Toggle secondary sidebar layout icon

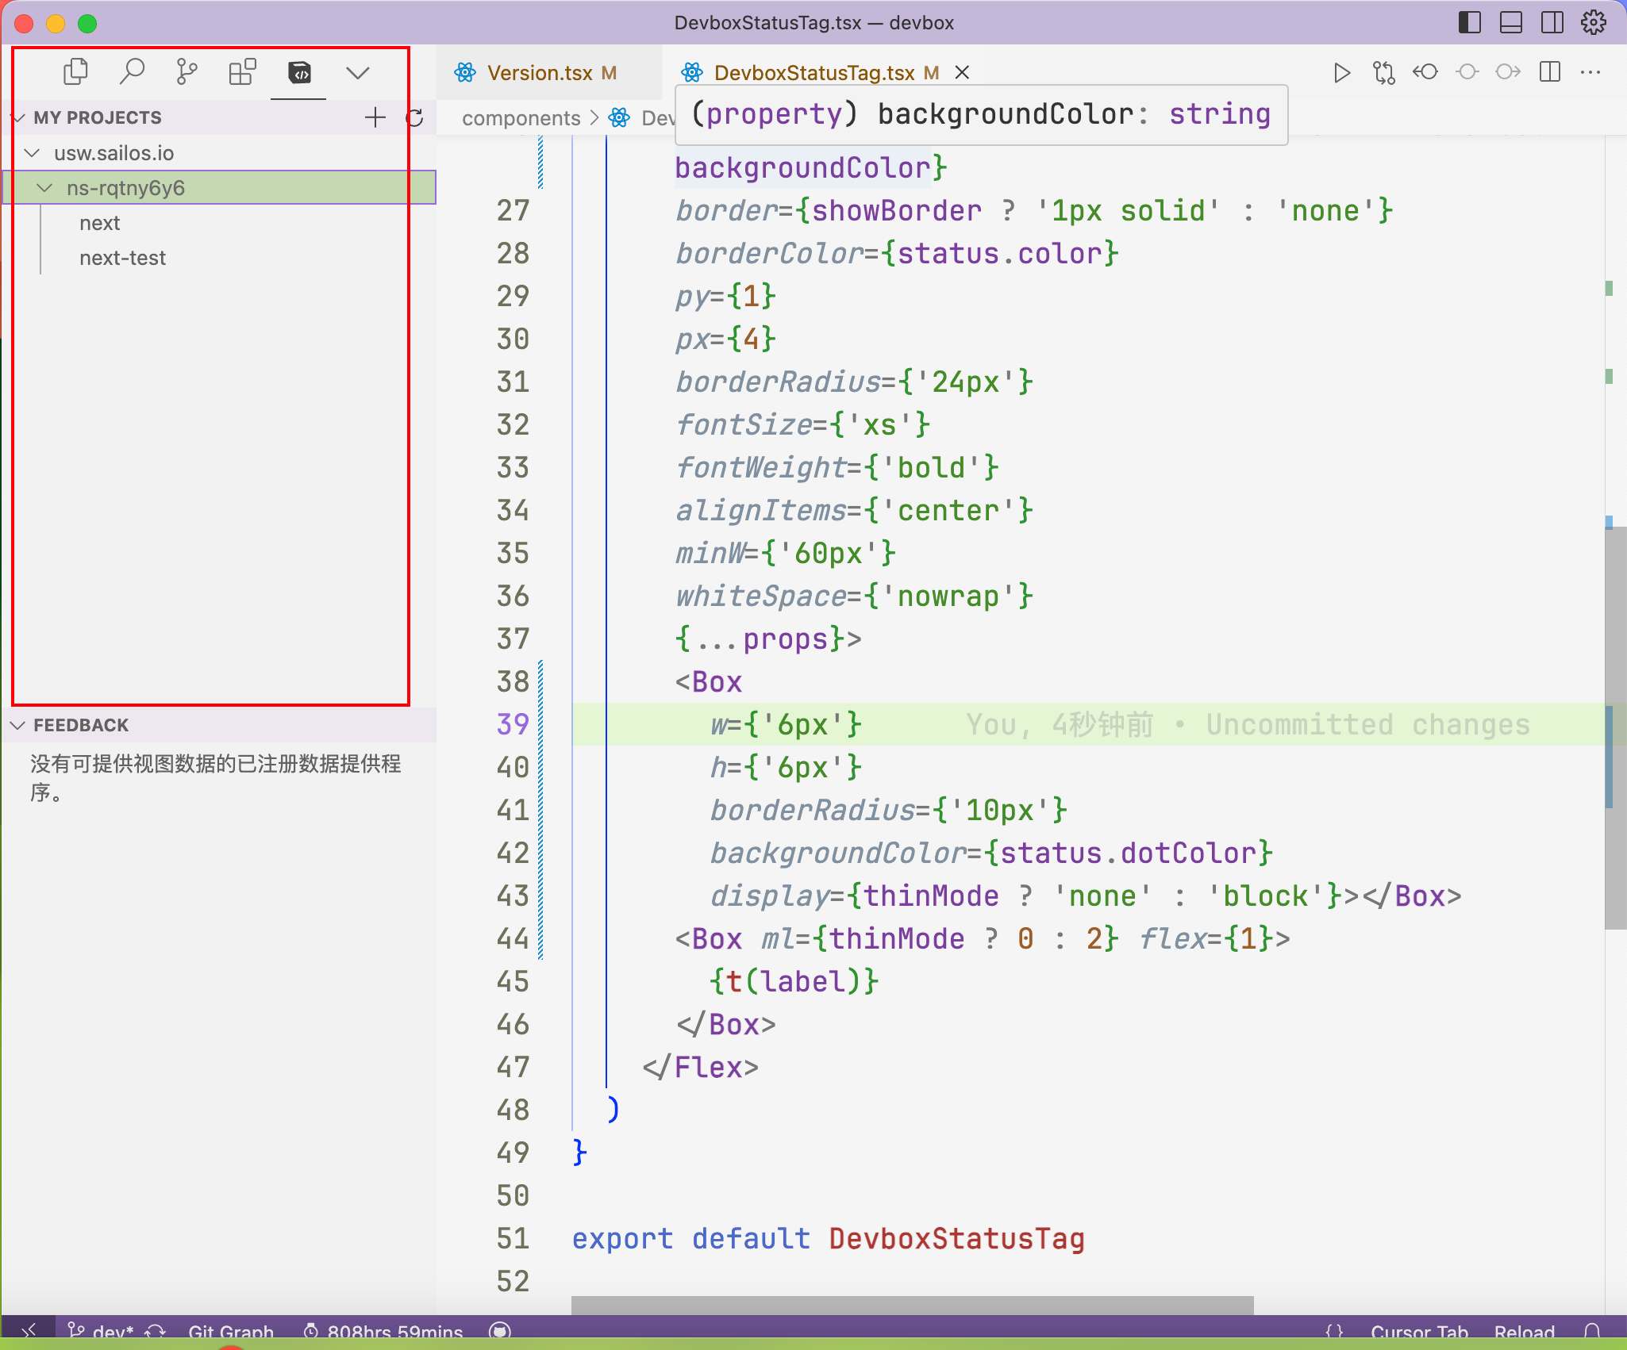tap(1552, 22)
